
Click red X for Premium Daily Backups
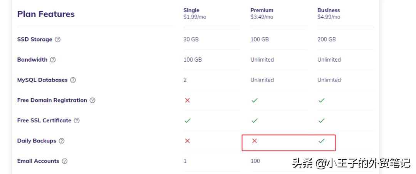click(254, 141)
